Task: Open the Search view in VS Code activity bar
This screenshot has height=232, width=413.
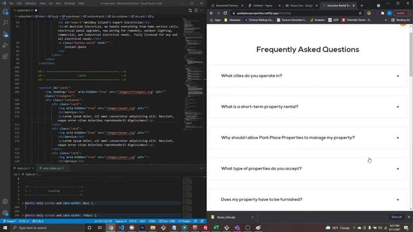Action: [5, 23]
